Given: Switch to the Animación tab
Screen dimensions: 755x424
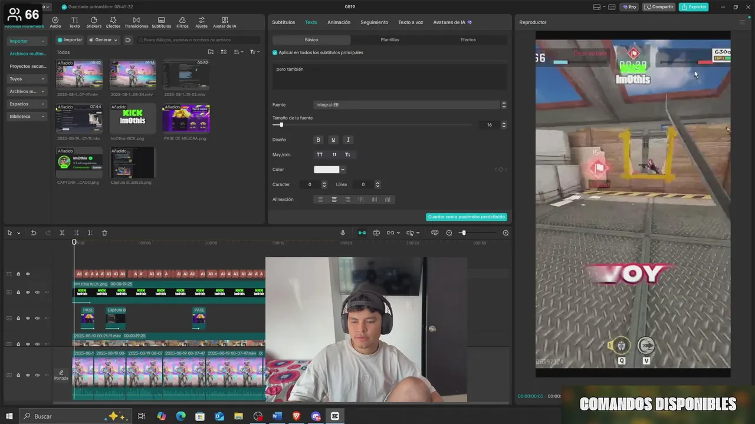Looking at the screenshot, I should pos(339,22).
